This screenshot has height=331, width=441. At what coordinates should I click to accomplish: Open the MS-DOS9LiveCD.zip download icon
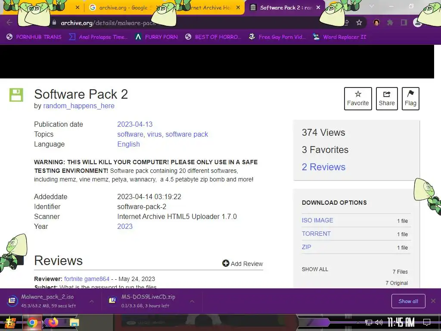pos(112,300)
